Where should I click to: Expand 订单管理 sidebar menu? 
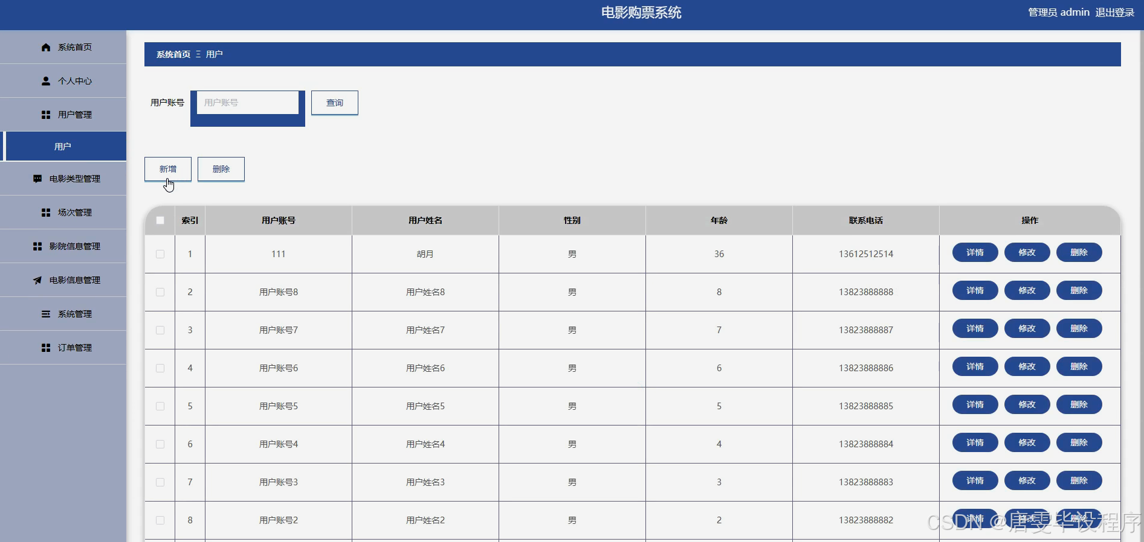[63, 348]
